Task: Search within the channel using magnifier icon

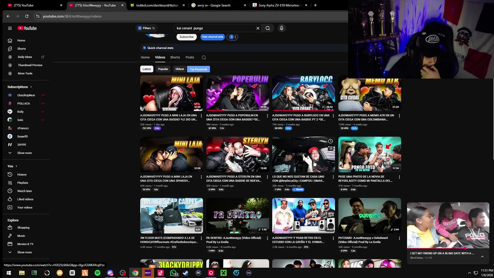Action: point(204,58)
